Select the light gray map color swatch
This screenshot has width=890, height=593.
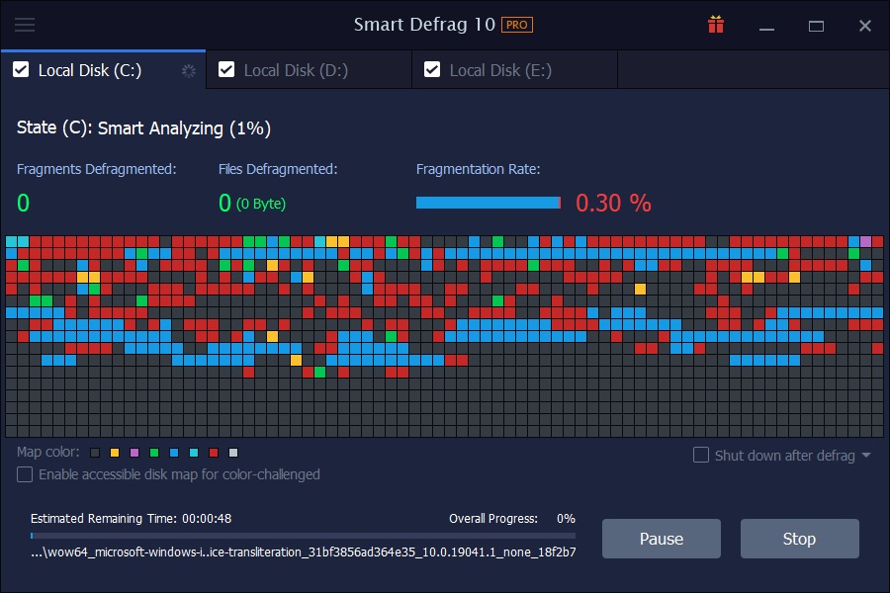point(233,453)
